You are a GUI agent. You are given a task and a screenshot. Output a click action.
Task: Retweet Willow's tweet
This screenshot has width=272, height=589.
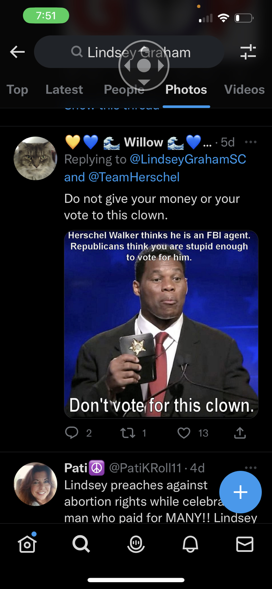coord(128,433)
